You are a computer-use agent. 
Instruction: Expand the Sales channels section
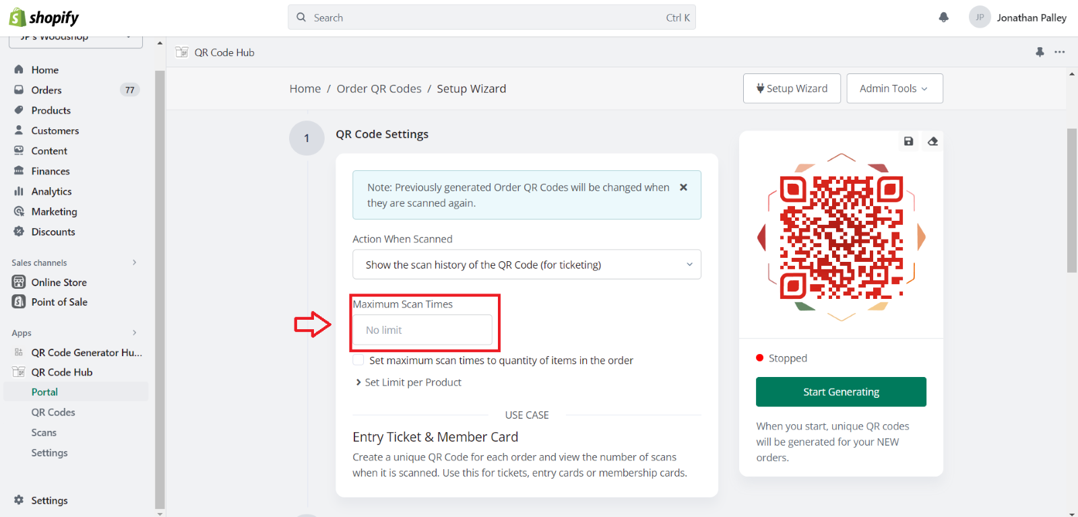pos(134,263)
